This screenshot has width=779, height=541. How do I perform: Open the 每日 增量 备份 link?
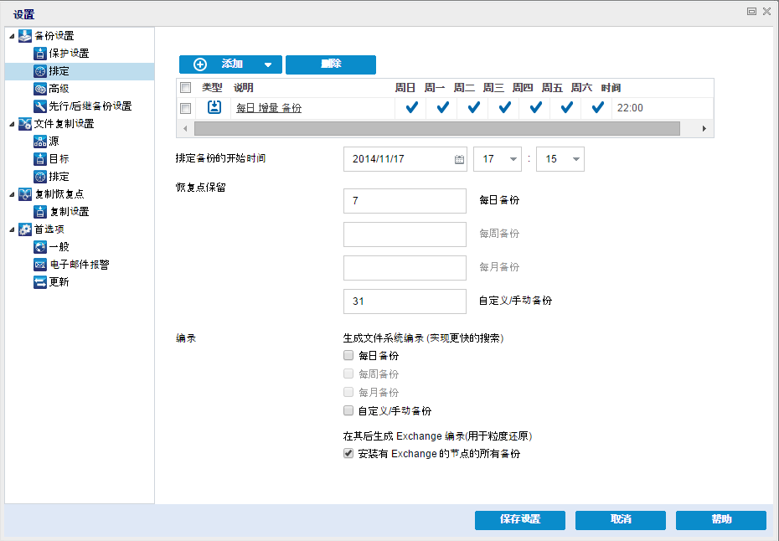pos(268,108)
